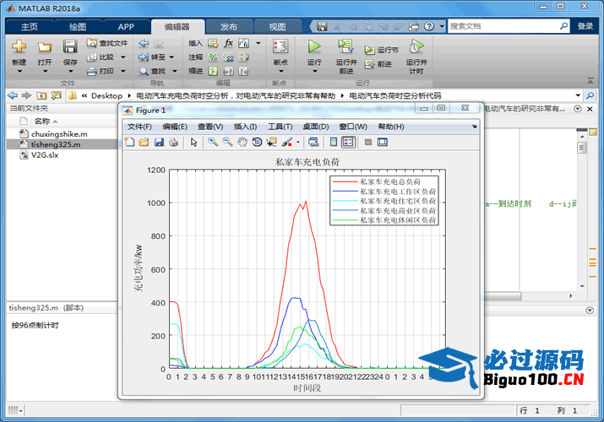Click the 登录 (Sign In) button
This screenshot has width=604, height=422.
[585, 26]
